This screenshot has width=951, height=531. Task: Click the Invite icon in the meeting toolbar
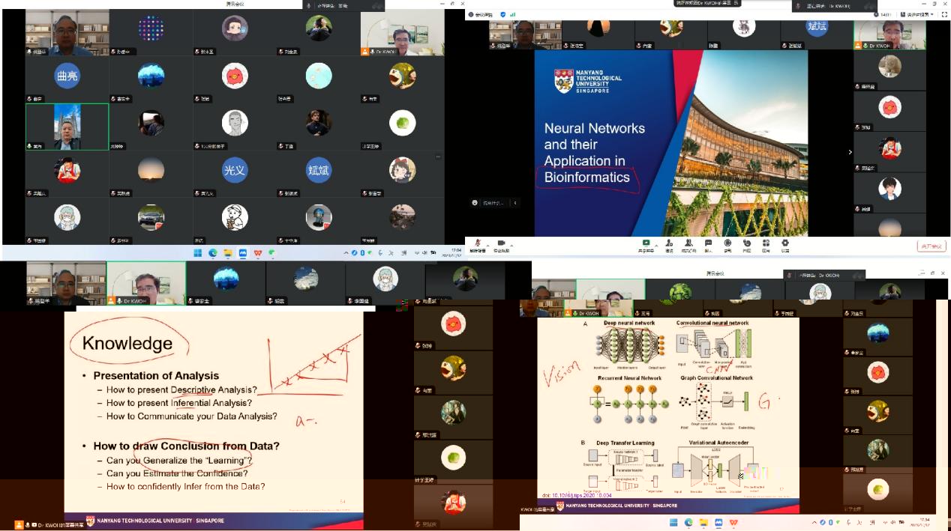tap(669, 246)
